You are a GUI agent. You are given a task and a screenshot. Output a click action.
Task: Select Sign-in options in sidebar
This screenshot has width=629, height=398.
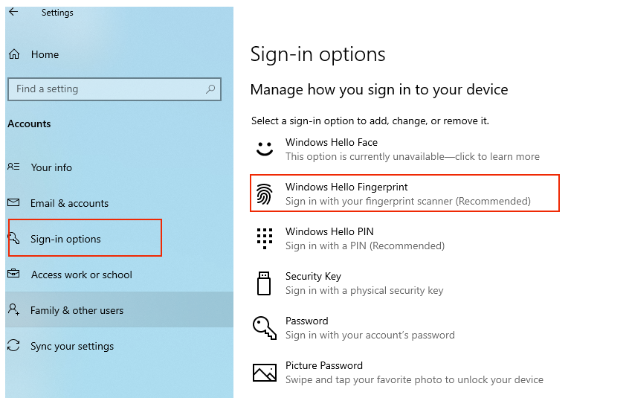(85, 238)
